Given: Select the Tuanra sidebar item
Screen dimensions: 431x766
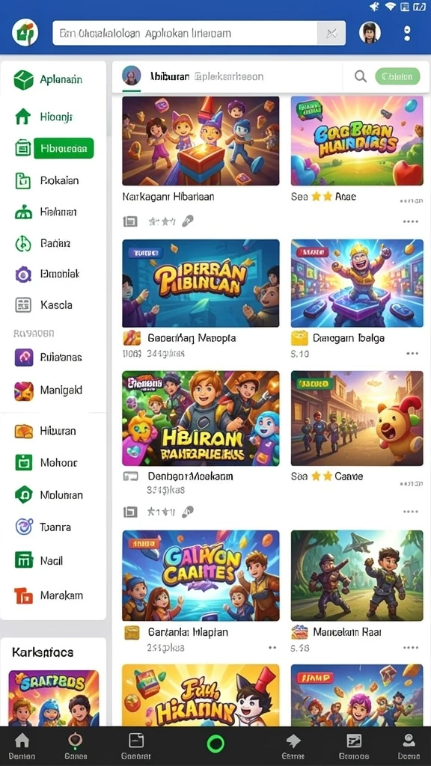Looking at the screenshot, I should click(43, 527).
